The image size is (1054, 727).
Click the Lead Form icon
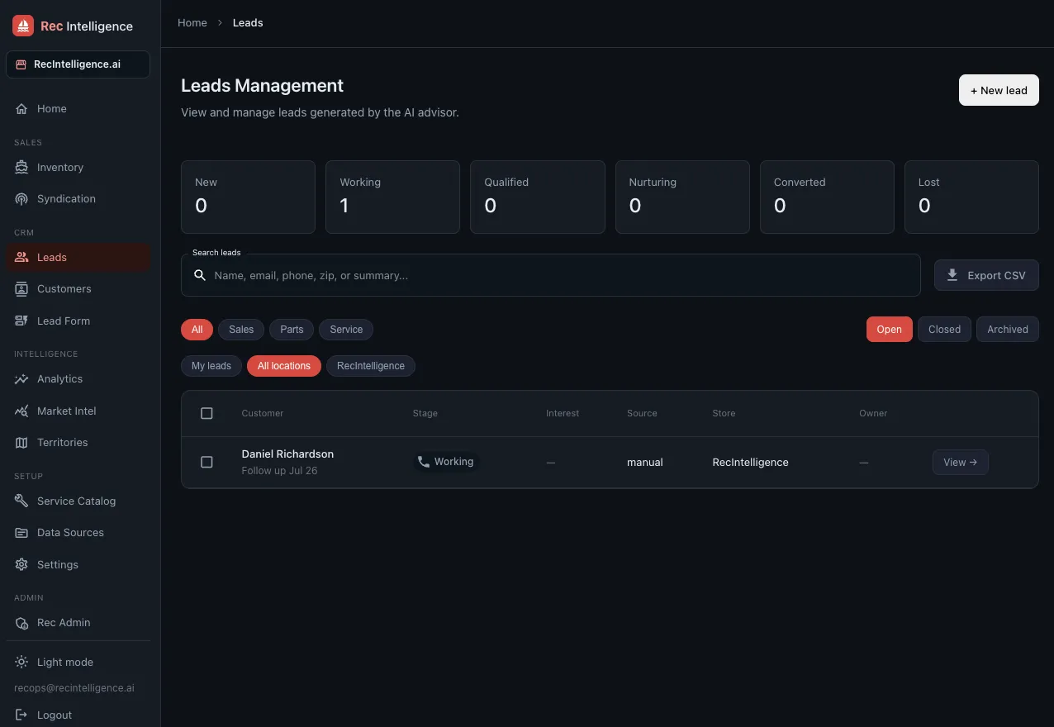21,321
